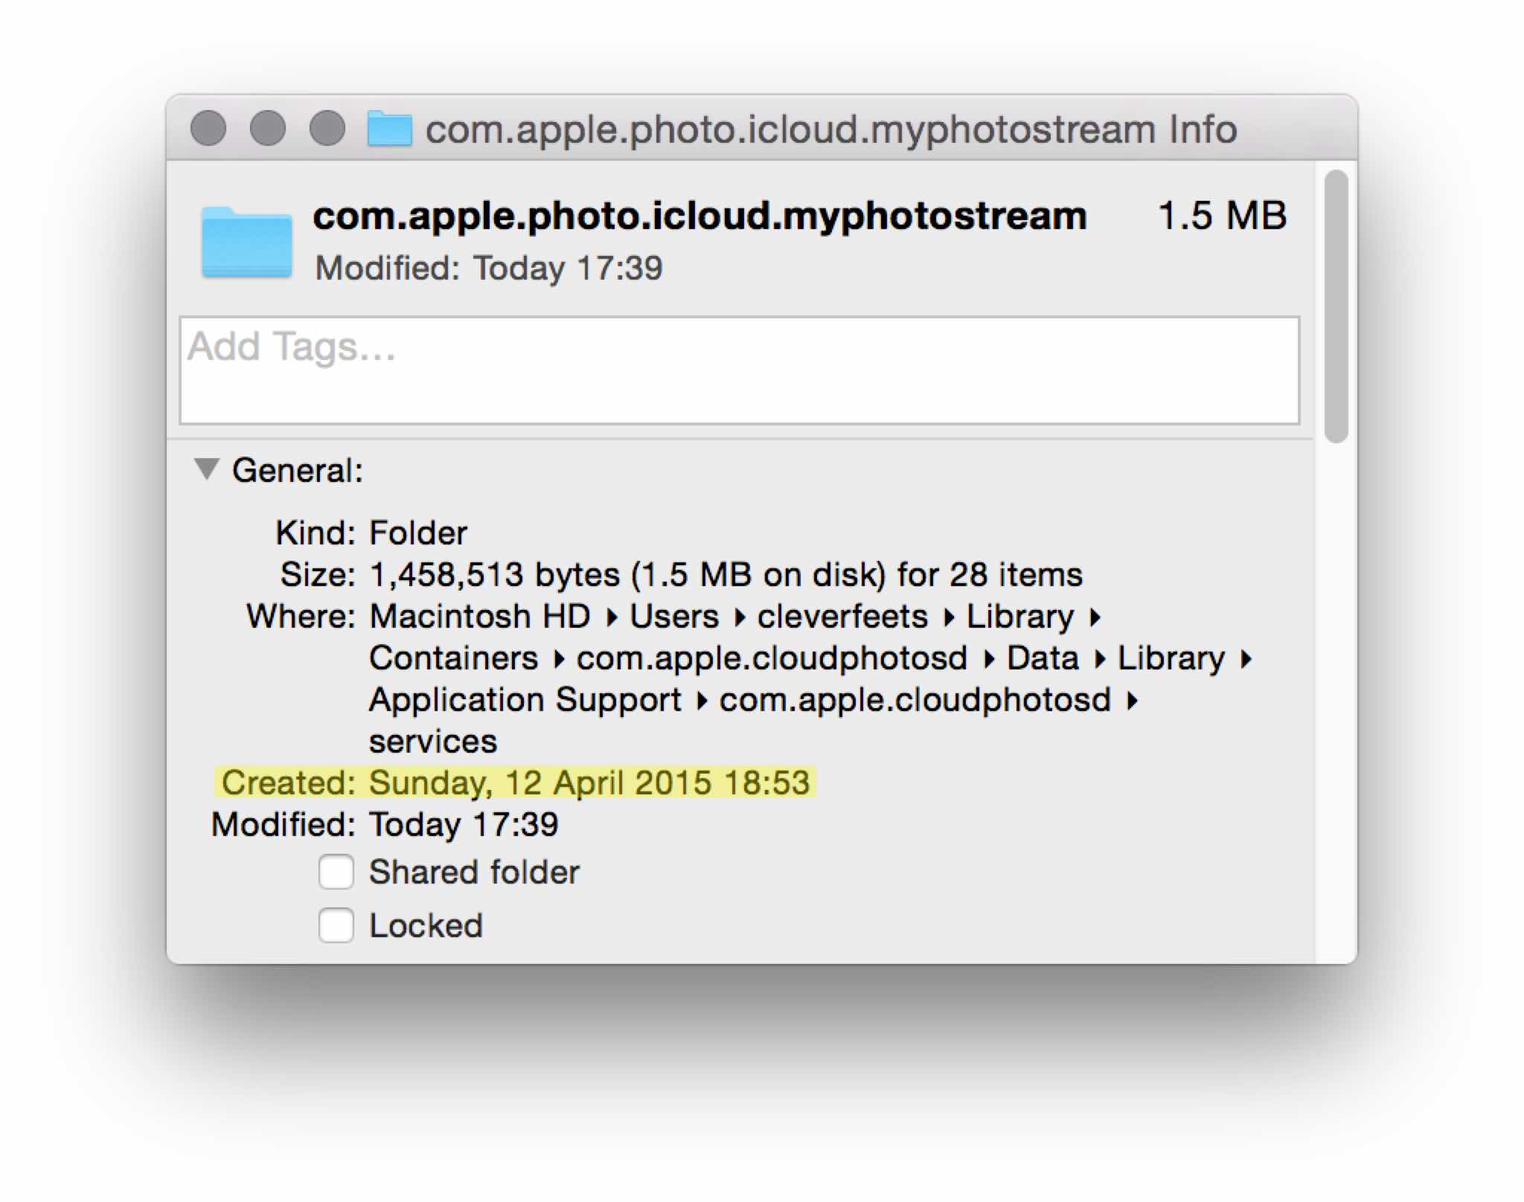
Task: Minimize the Info window
Action: click(268, 129)
